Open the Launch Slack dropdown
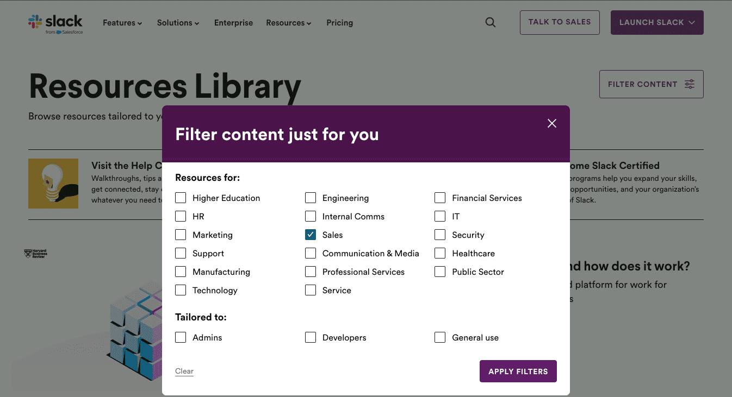The height and width of the screenshot is (397, 732). click(657, 22)
